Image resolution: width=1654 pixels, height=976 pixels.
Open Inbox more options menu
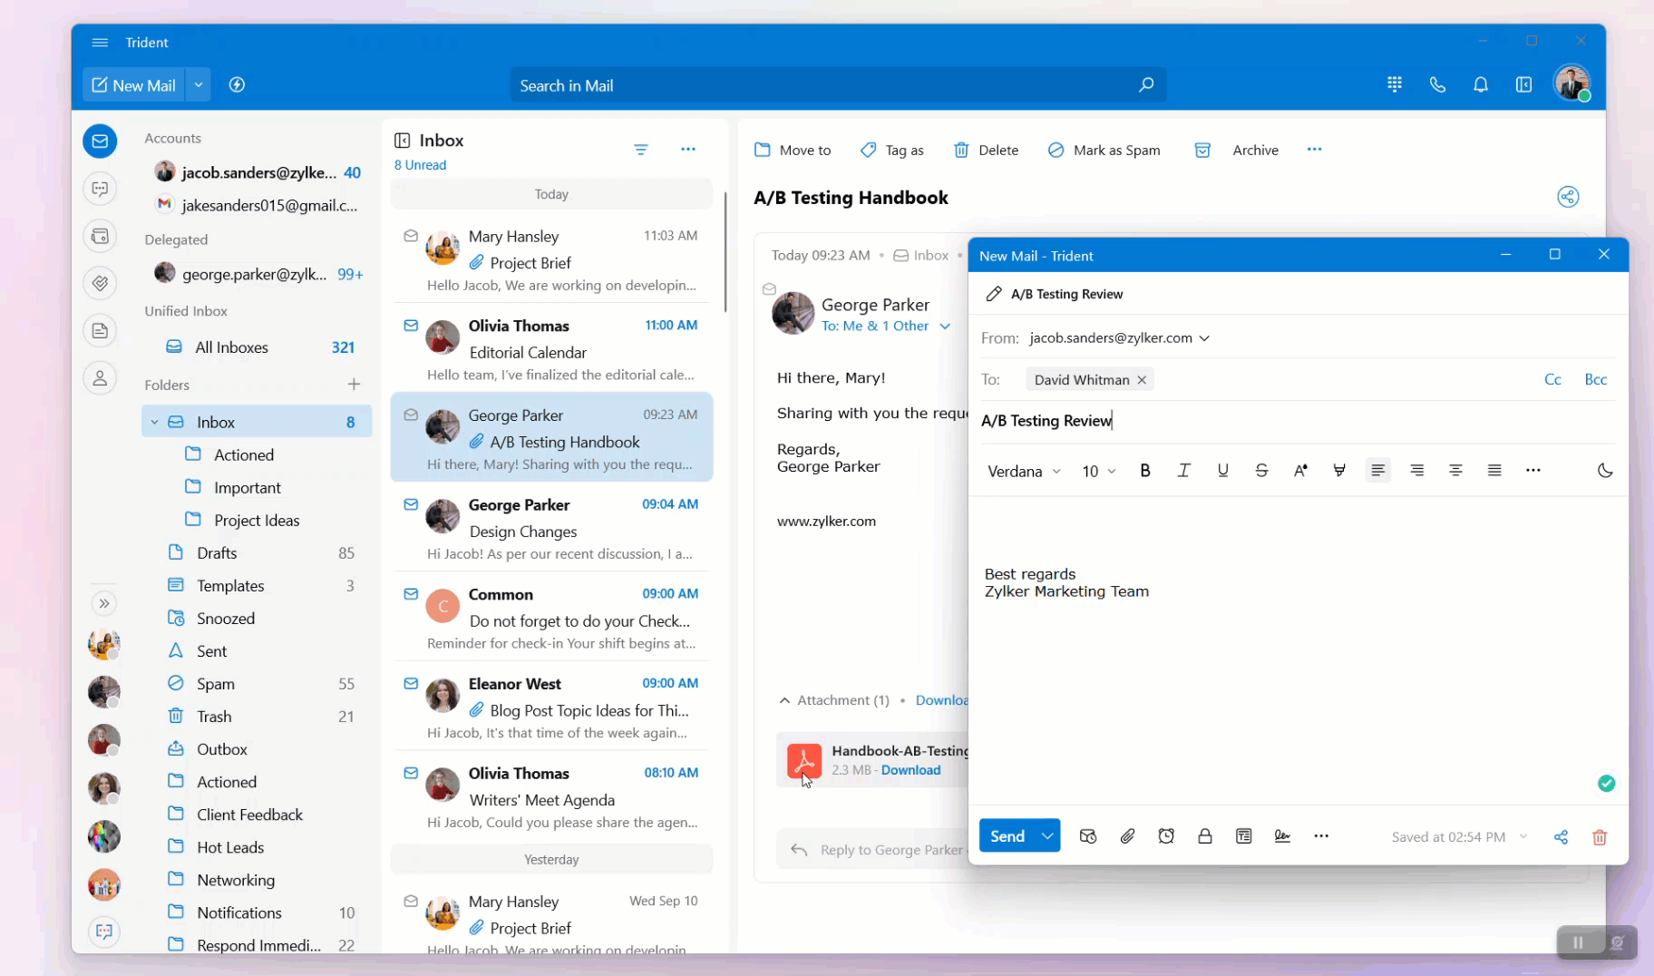click(x=688, y=149)
